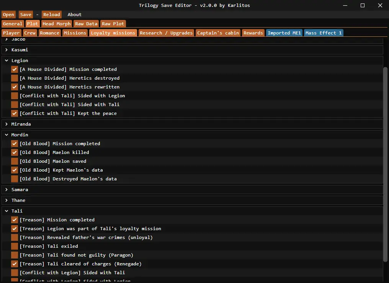389x283 pixels.
Task: Uncheck Treason Mission completed
Action: click(15, 220)
